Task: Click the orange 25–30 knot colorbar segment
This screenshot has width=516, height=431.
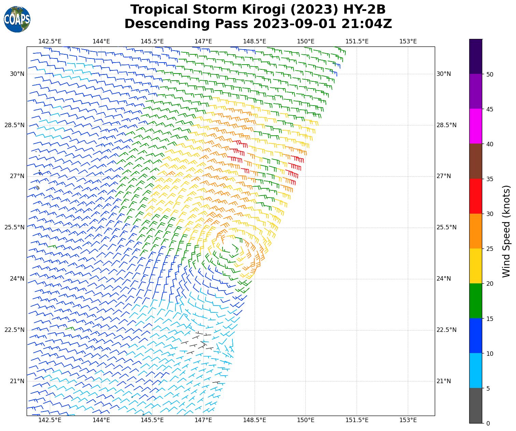Action: (x=476, y=231)
